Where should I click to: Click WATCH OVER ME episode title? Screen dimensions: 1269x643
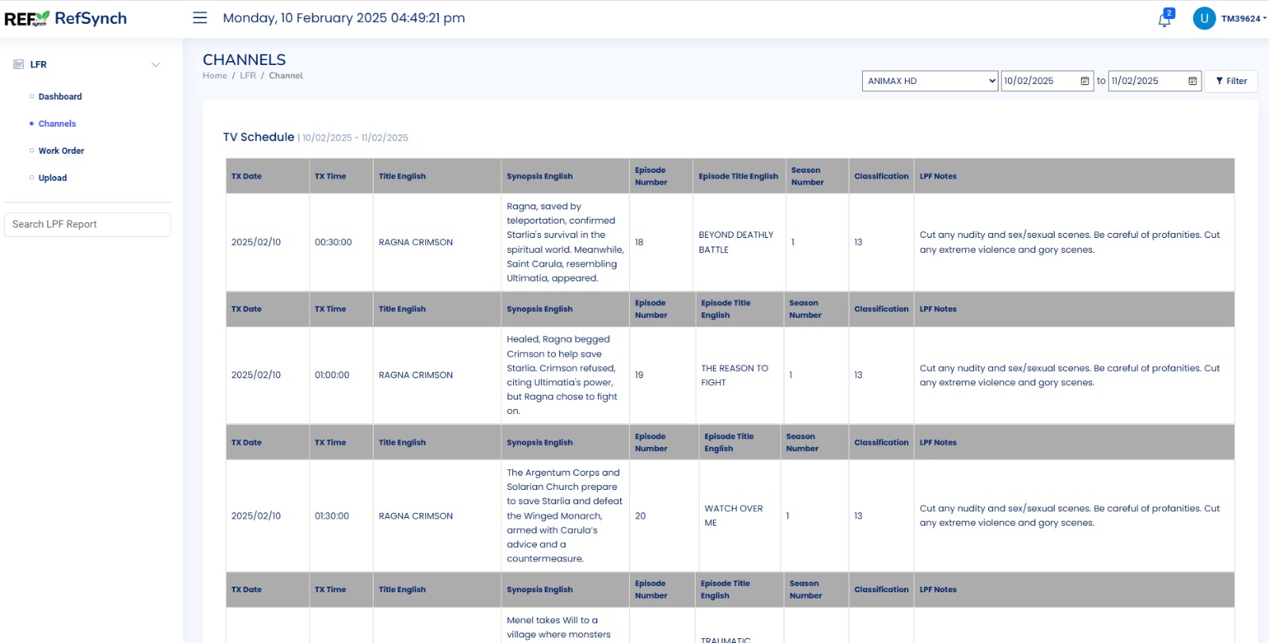(734, 516)
